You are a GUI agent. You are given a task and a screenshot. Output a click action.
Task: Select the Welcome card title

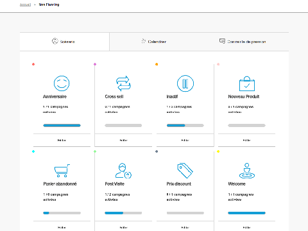click(x=237, y=184)
